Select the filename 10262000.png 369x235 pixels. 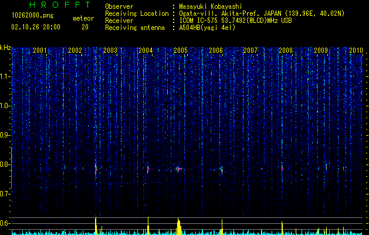(33, 16)
